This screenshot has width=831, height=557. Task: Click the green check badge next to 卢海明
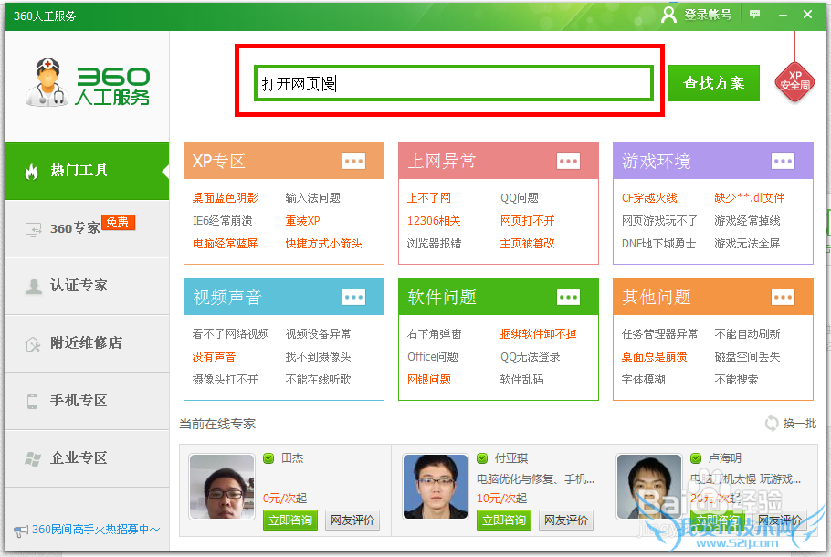point(696,457)
